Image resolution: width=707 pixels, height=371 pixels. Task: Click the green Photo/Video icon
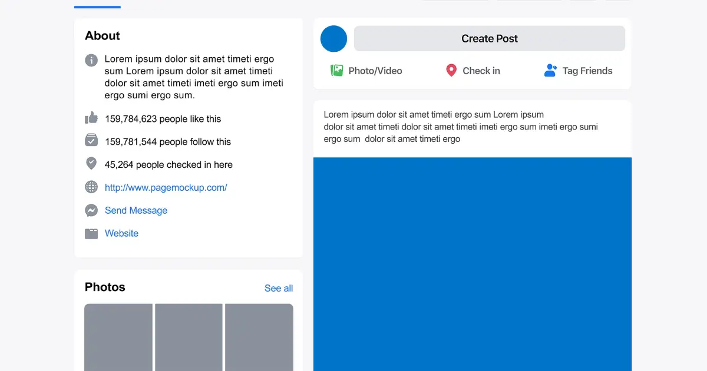click(x=337, y=71)
